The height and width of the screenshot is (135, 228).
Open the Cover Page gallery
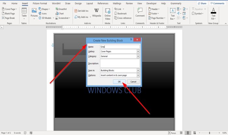[9, 9]
